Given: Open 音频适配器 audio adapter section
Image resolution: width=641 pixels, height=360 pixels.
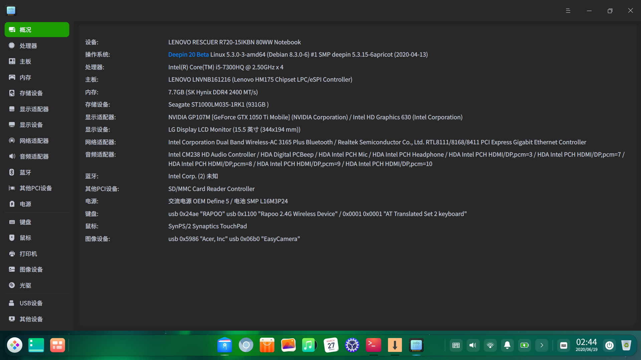Looking at the screenshot, I should 37,156.
